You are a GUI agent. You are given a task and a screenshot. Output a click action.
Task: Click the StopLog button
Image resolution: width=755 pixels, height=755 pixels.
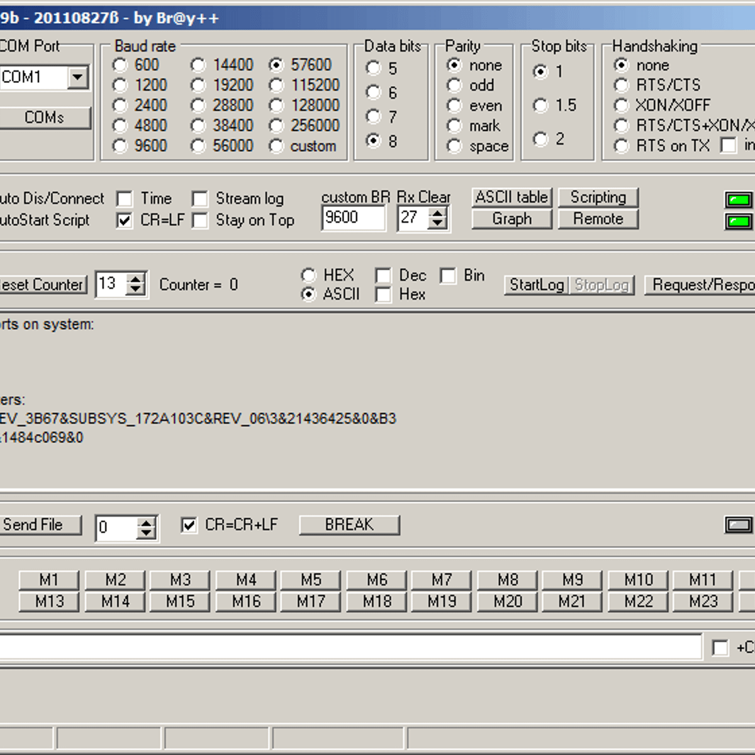(602, 285)
